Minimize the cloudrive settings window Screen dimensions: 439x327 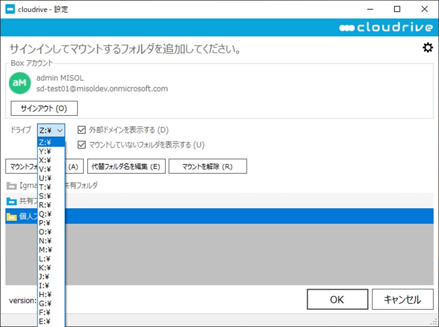[x=370, y=9]
